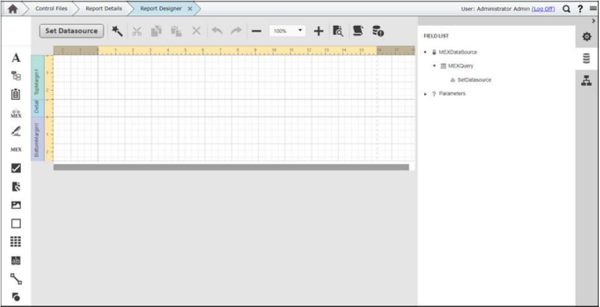Open the Control Files breadcrumb
The height and width of the screenshot is (307, 600).
[51, 9]
